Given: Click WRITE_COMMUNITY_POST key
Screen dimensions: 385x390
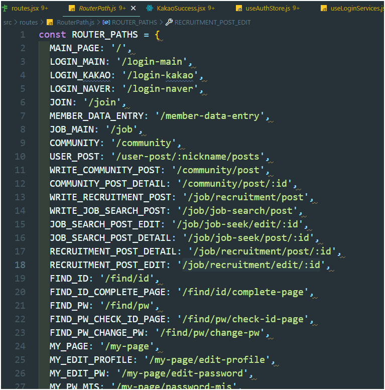Looking at the screenshot, I should coord(105,170).
